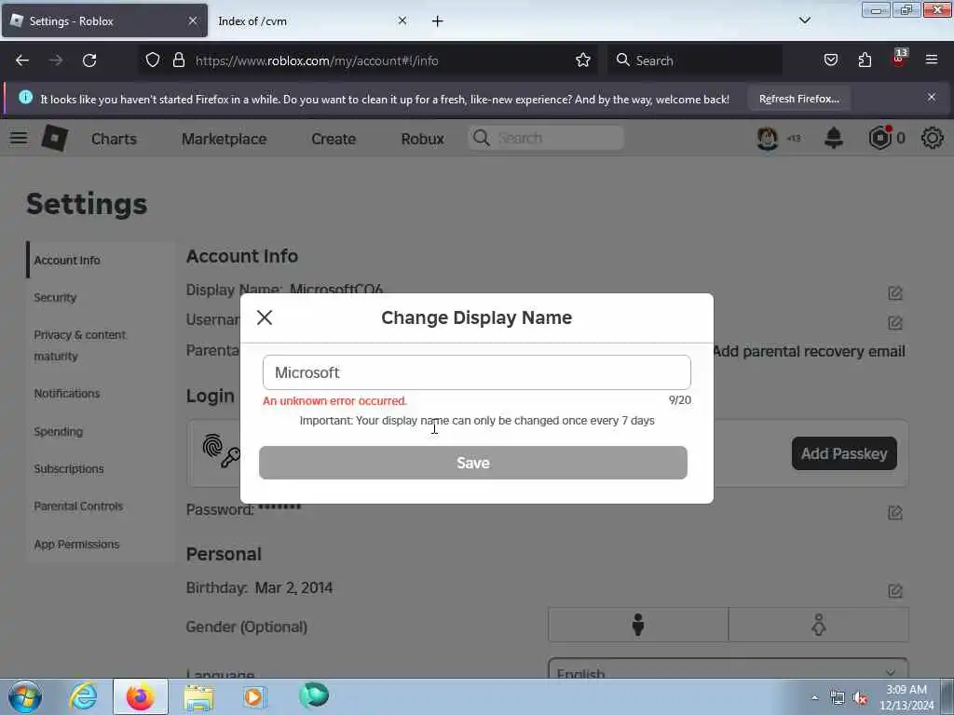Edit the Display Name pencil icon
The image size is (954, 715).
[x=895, y=293]
